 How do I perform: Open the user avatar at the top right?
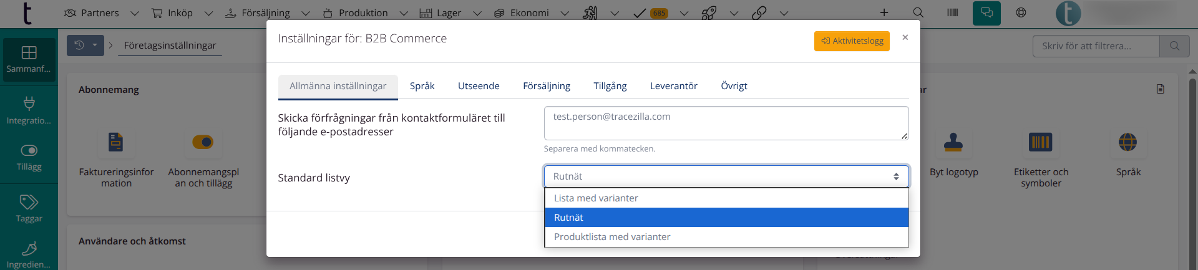pyautogui.click(x=1068, y=13)
